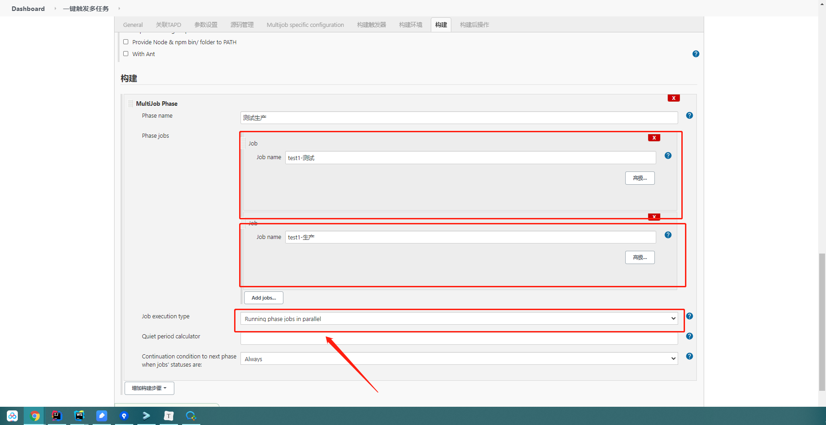Expand breadcrumb arrow after Dashboard
This screenshot has height=425, width=826.
(x=55, y=8)
